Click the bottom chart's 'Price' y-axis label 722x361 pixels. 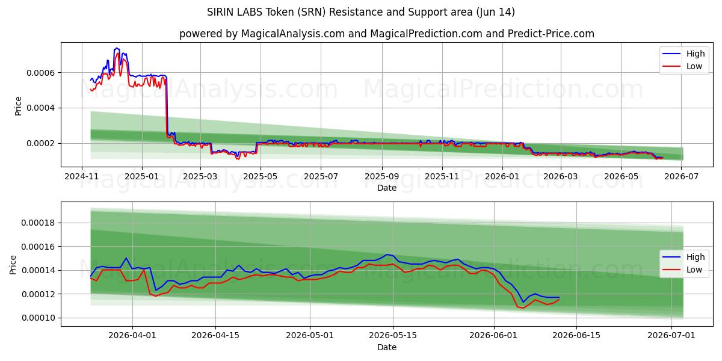point(13,264)
